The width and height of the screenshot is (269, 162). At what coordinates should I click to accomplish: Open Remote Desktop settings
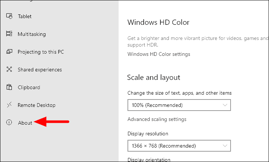click(x=37, y=105)
